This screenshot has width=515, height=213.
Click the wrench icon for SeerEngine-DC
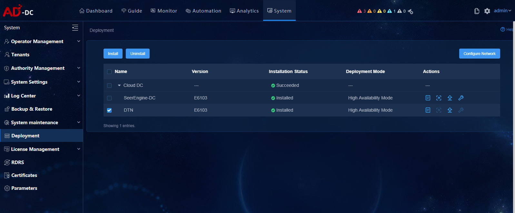461,98
